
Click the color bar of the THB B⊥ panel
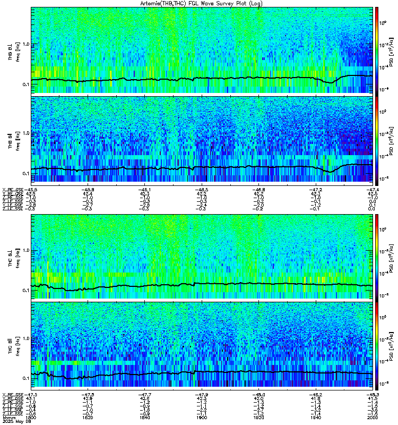[377, 52]
